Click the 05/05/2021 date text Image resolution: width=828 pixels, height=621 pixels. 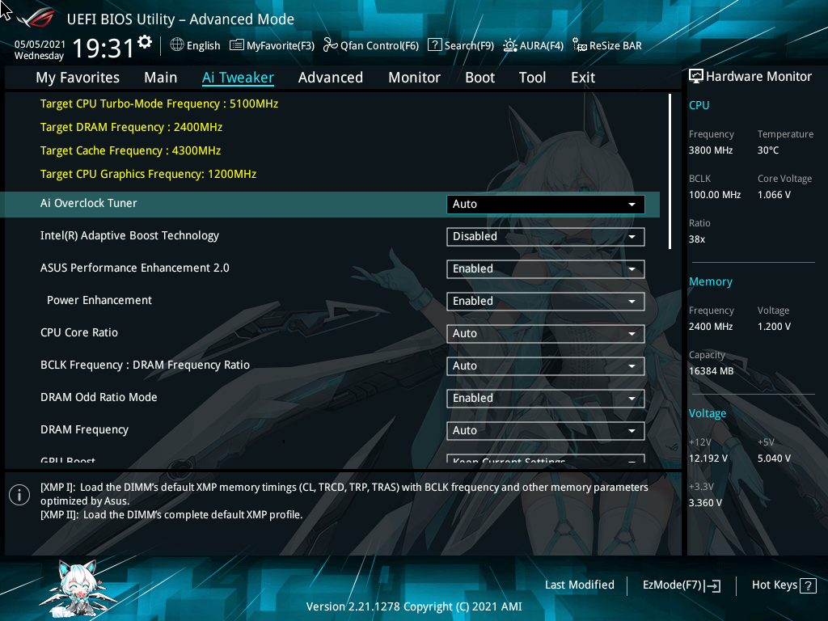point(40,44)
